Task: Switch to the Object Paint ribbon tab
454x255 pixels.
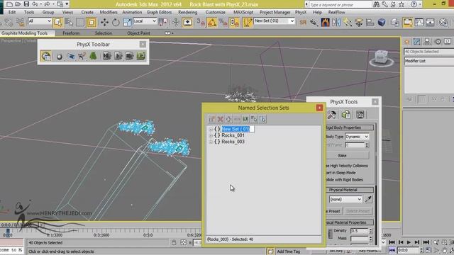Action: [138, 33]
